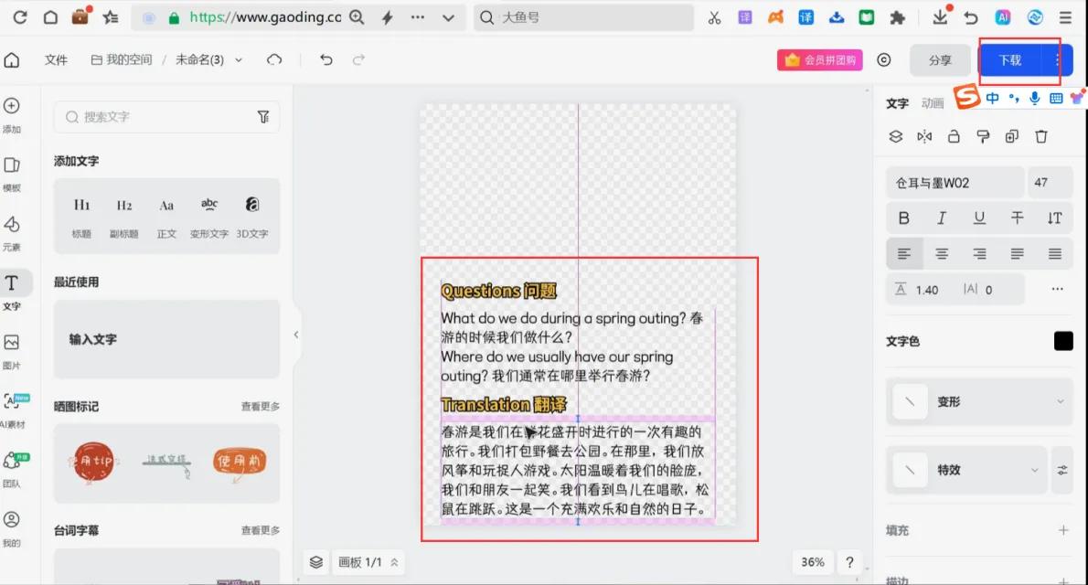Toggle italic formatting on the text
The height and width of the screenshot is (585, 1088).
pyautogui.click(x=942, y=218)
